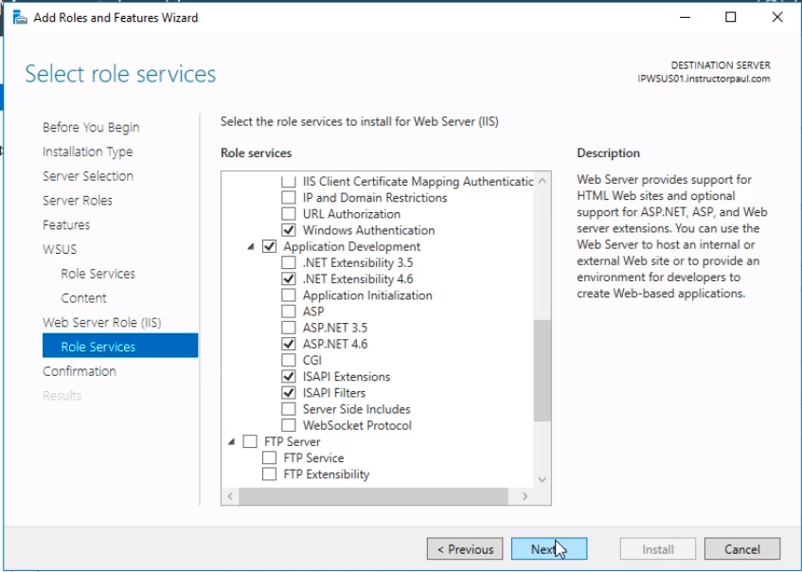Enable ASP.NET 3.5 checkbox
Image resolution: width=802 pixels, height=572 pixels.
289,328
